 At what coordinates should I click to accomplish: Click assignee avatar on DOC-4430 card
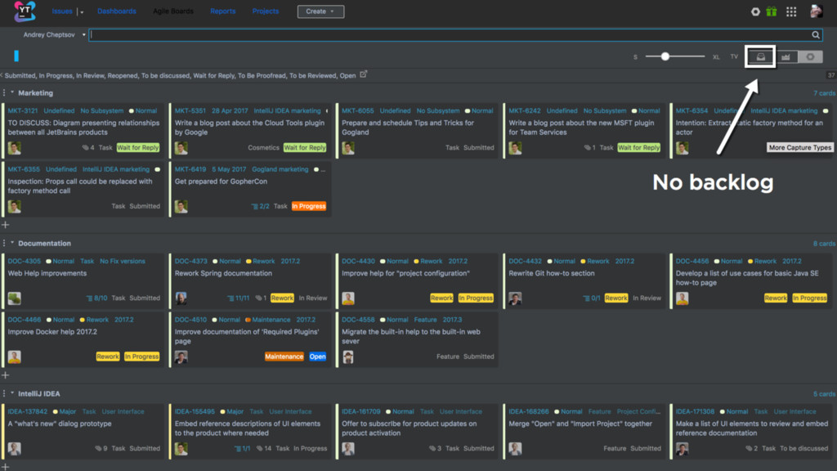(348, 298)
